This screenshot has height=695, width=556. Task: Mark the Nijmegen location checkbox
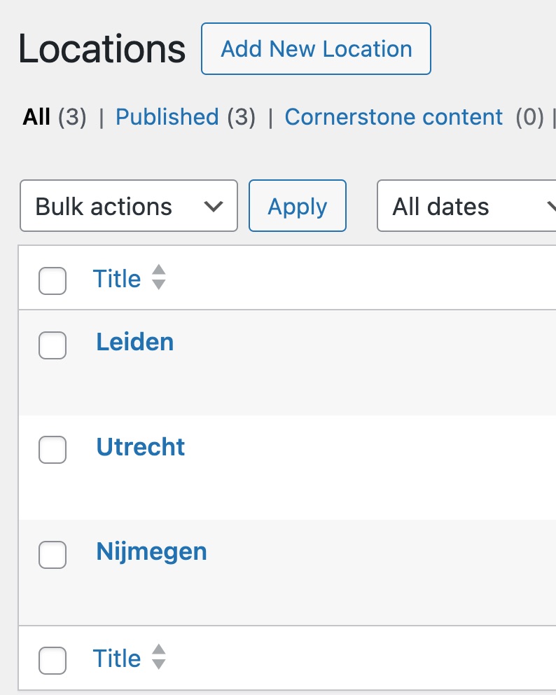[x=53, y=554]
